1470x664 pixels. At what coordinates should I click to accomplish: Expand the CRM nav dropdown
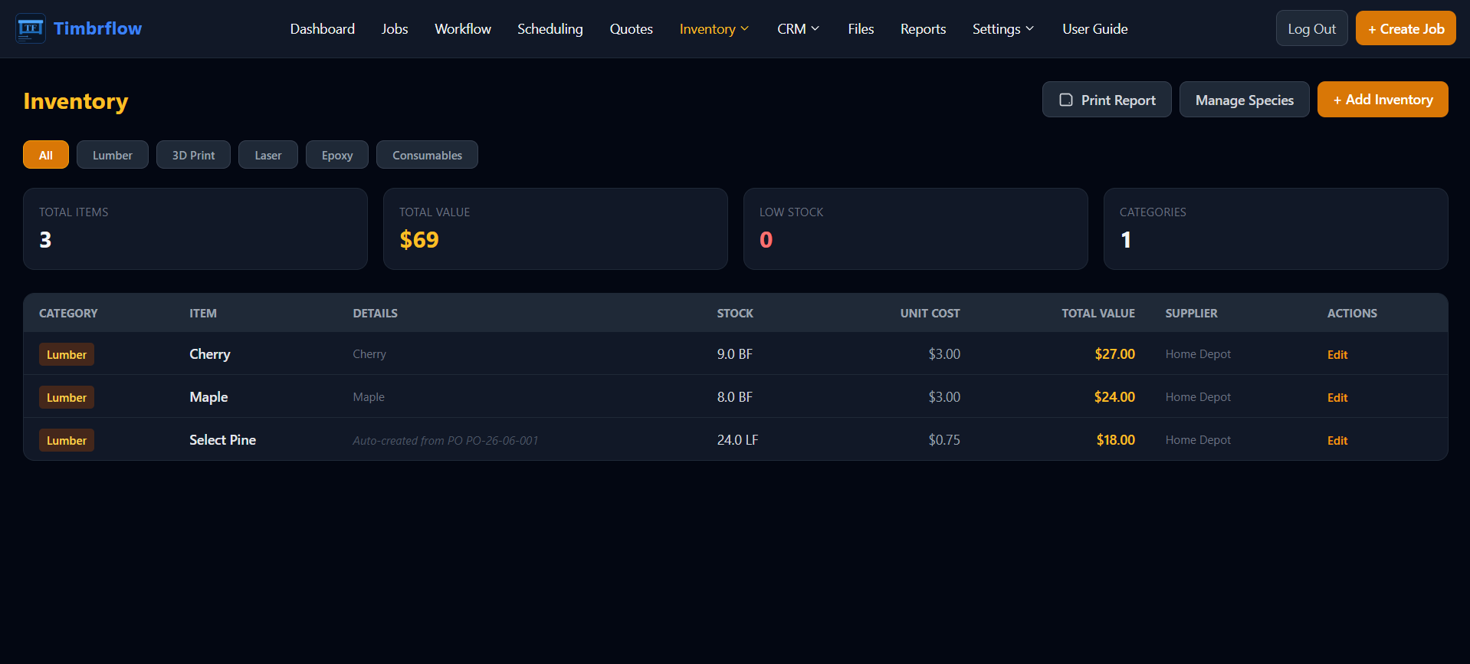(799, 29)
